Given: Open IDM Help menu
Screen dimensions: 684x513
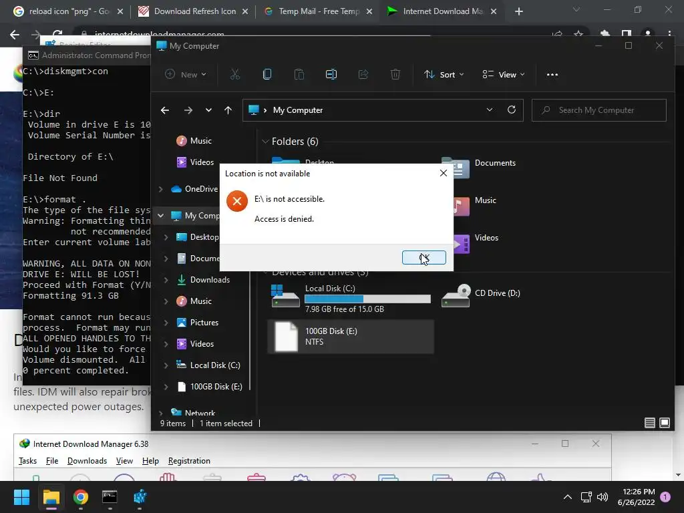Looking at the screenshot, I should tap(150, 461).
